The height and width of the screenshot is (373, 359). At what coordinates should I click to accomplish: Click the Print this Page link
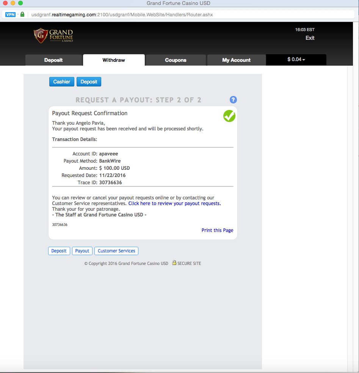click(x=217, y=230)
